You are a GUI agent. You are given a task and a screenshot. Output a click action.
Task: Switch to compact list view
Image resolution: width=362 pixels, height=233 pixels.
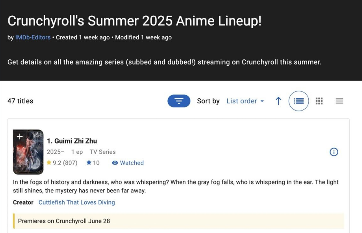point(339,101)
